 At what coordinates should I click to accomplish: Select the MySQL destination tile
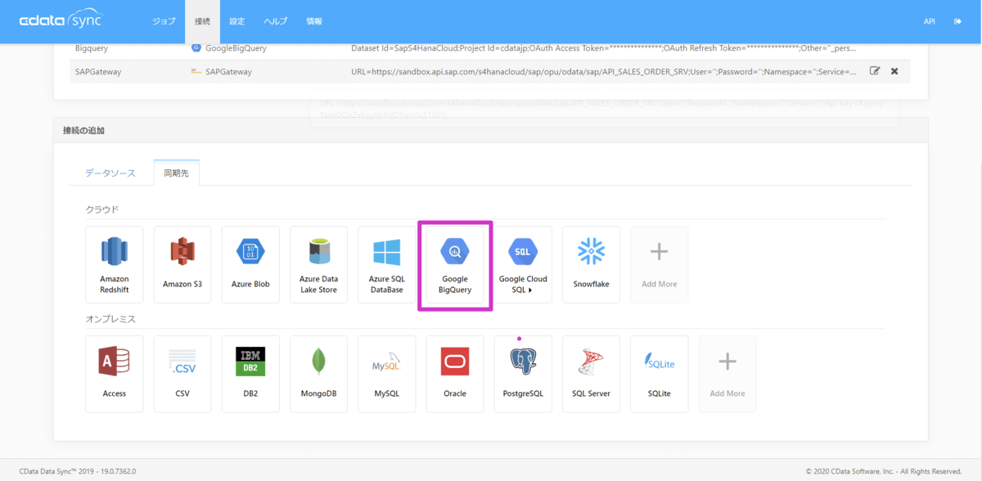387,374
